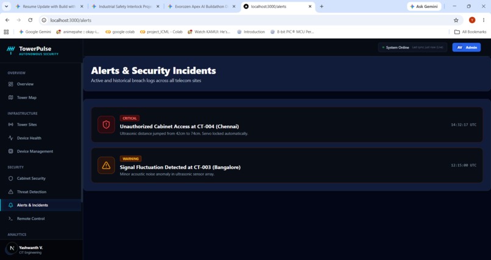Bookmark this page with the star icon
This screenshot has height=260, width=491.
tap(456, 20)
